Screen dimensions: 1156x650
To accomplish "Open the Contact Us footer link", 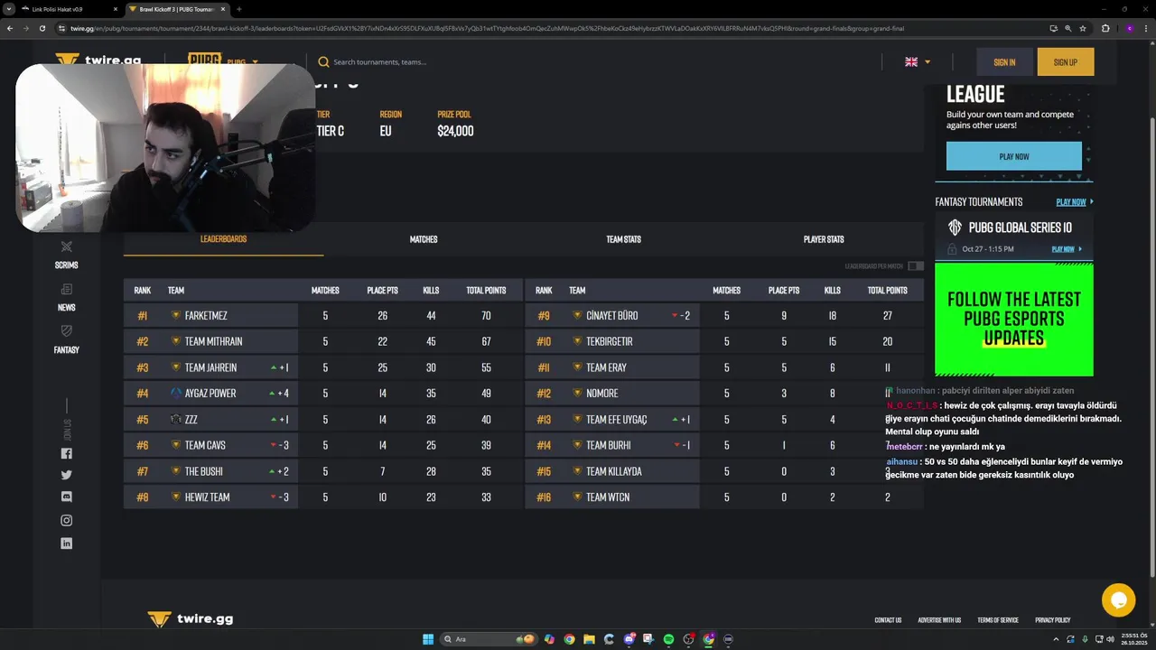I will (x=888, y=620).
